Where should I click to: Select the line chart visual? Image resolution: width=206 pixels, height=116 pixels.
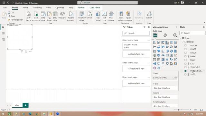coord(154,47)
